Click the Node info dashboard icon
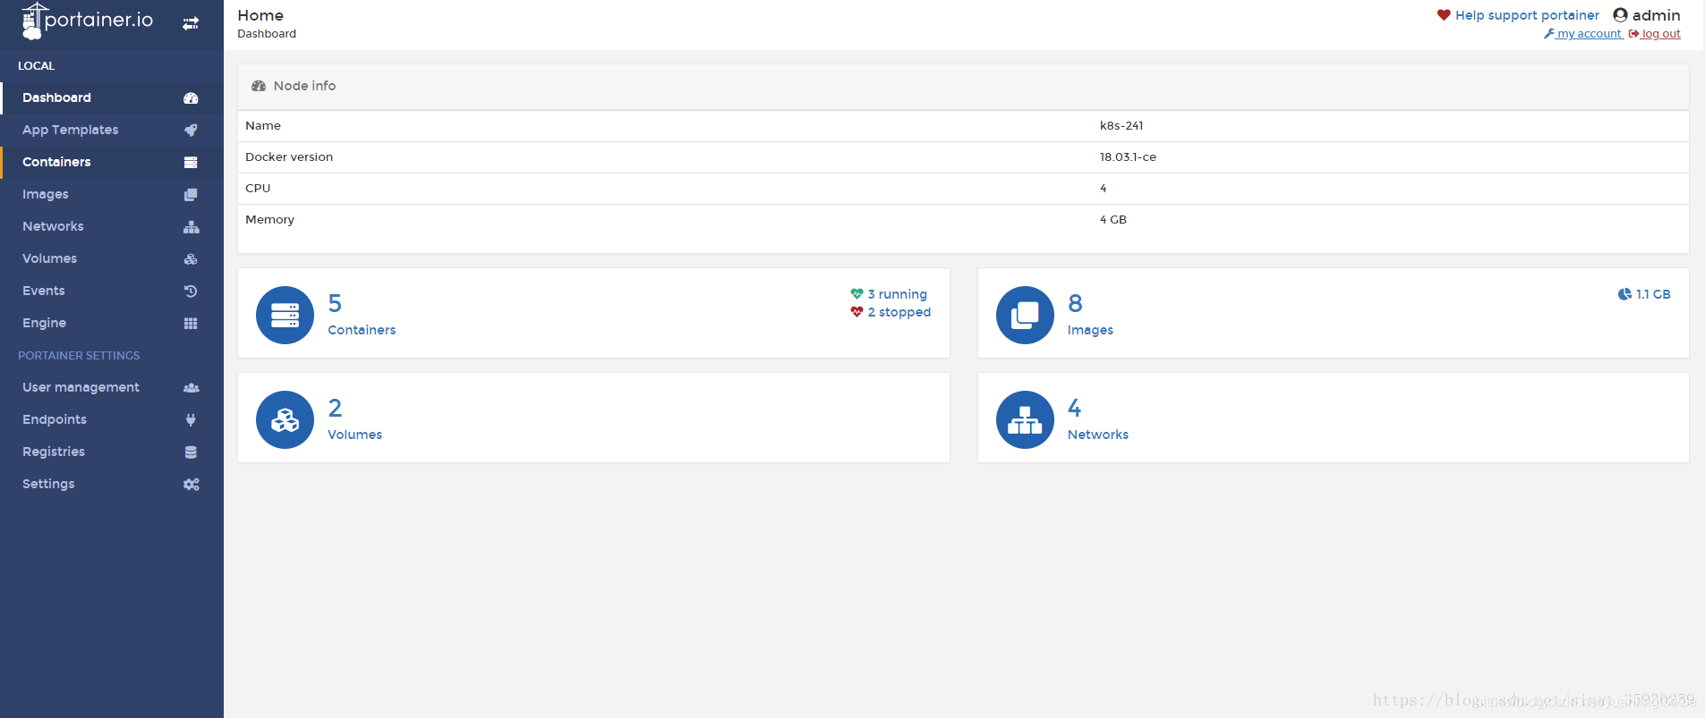 (x=259, y=86)
